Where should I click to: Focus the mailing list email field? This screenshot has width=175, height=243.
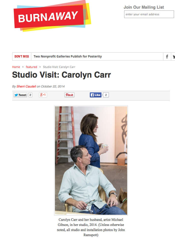point(149,14)
